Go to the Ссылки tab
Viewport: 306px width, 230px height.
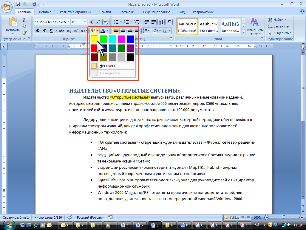coord(105,12)
